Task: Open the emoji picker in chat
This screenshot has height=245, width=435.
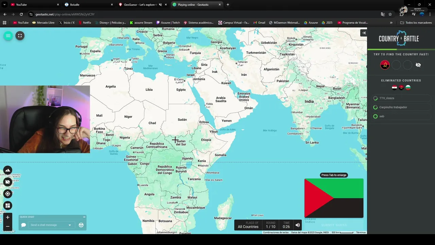Action: (x=81, y=225)
